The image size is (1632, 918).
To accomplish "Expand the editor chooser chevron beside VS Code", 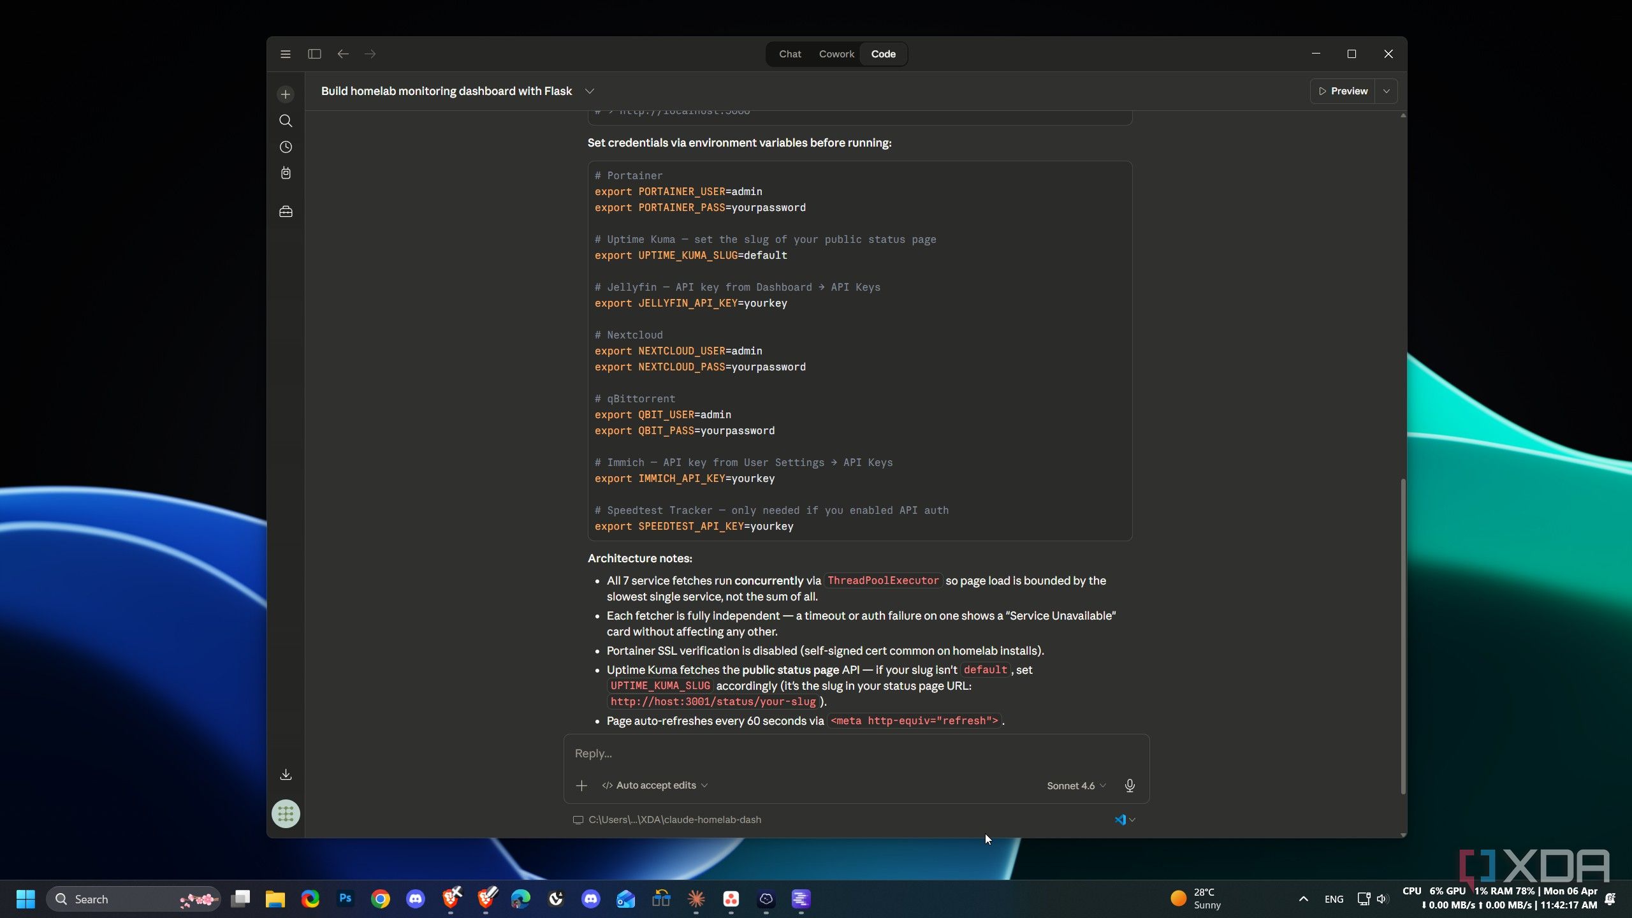I will click(1132, 820).
